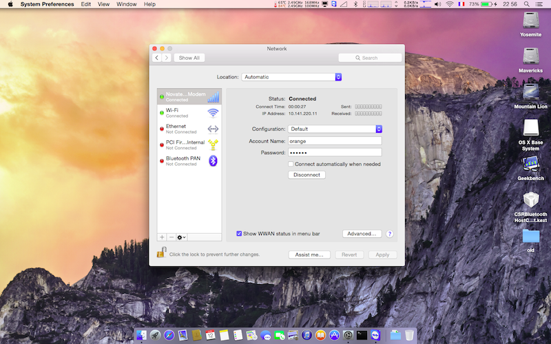Remove selected service with minus button
Viewport: 551px width, 344px height.
tap(171, 237)
